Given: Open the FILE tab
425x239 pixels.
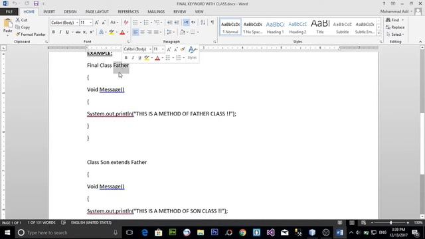Looking at the screenshot, I should (9, 12).
